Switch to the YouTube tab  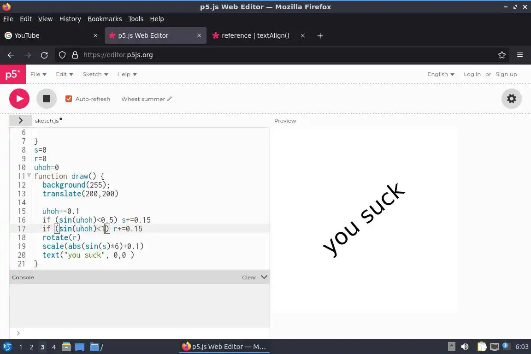click(x=51, y=35)
